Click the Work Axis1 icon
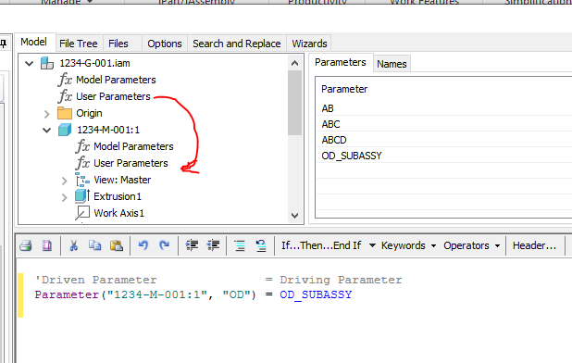Viewport: 572px width, 363px height. click(x=82, y=213)
